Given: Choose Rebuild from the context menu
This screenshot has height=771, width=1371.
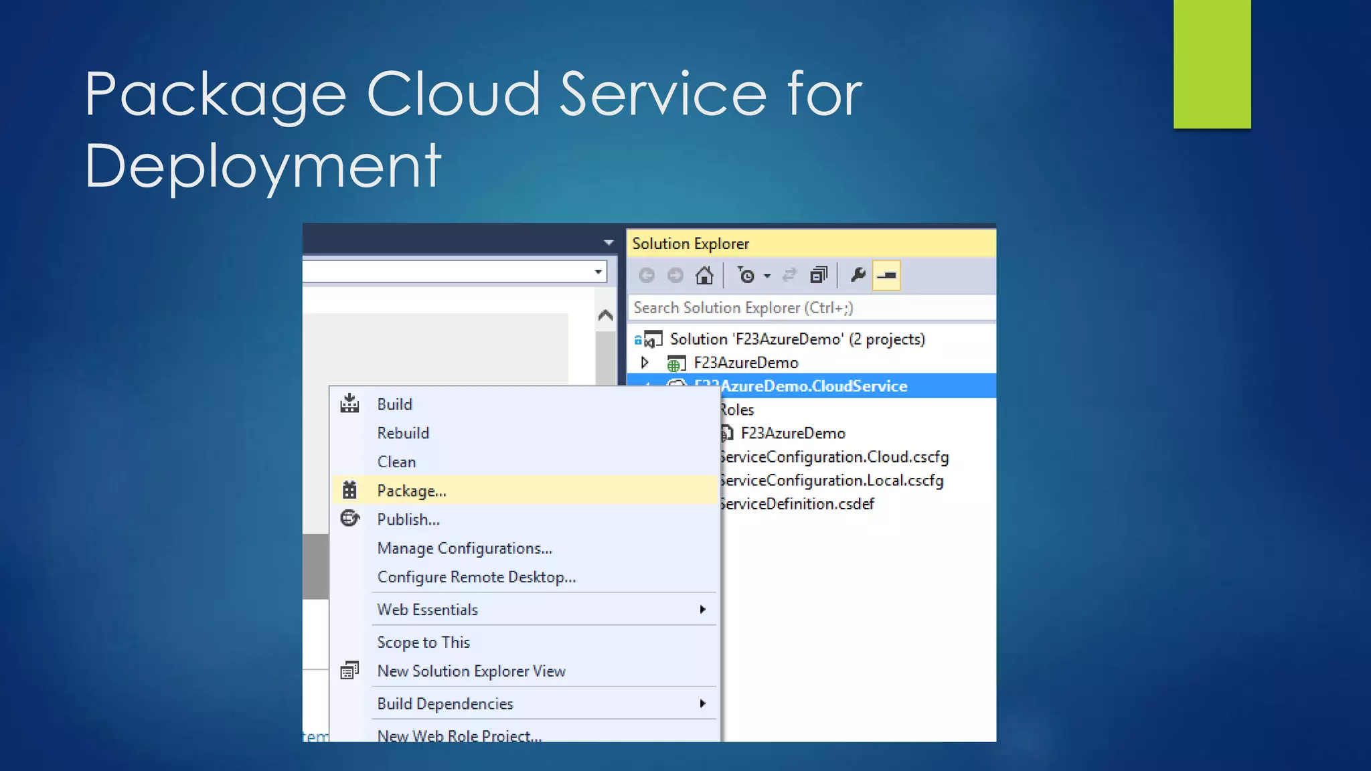Looking at the screenshot, I should 403,433.
